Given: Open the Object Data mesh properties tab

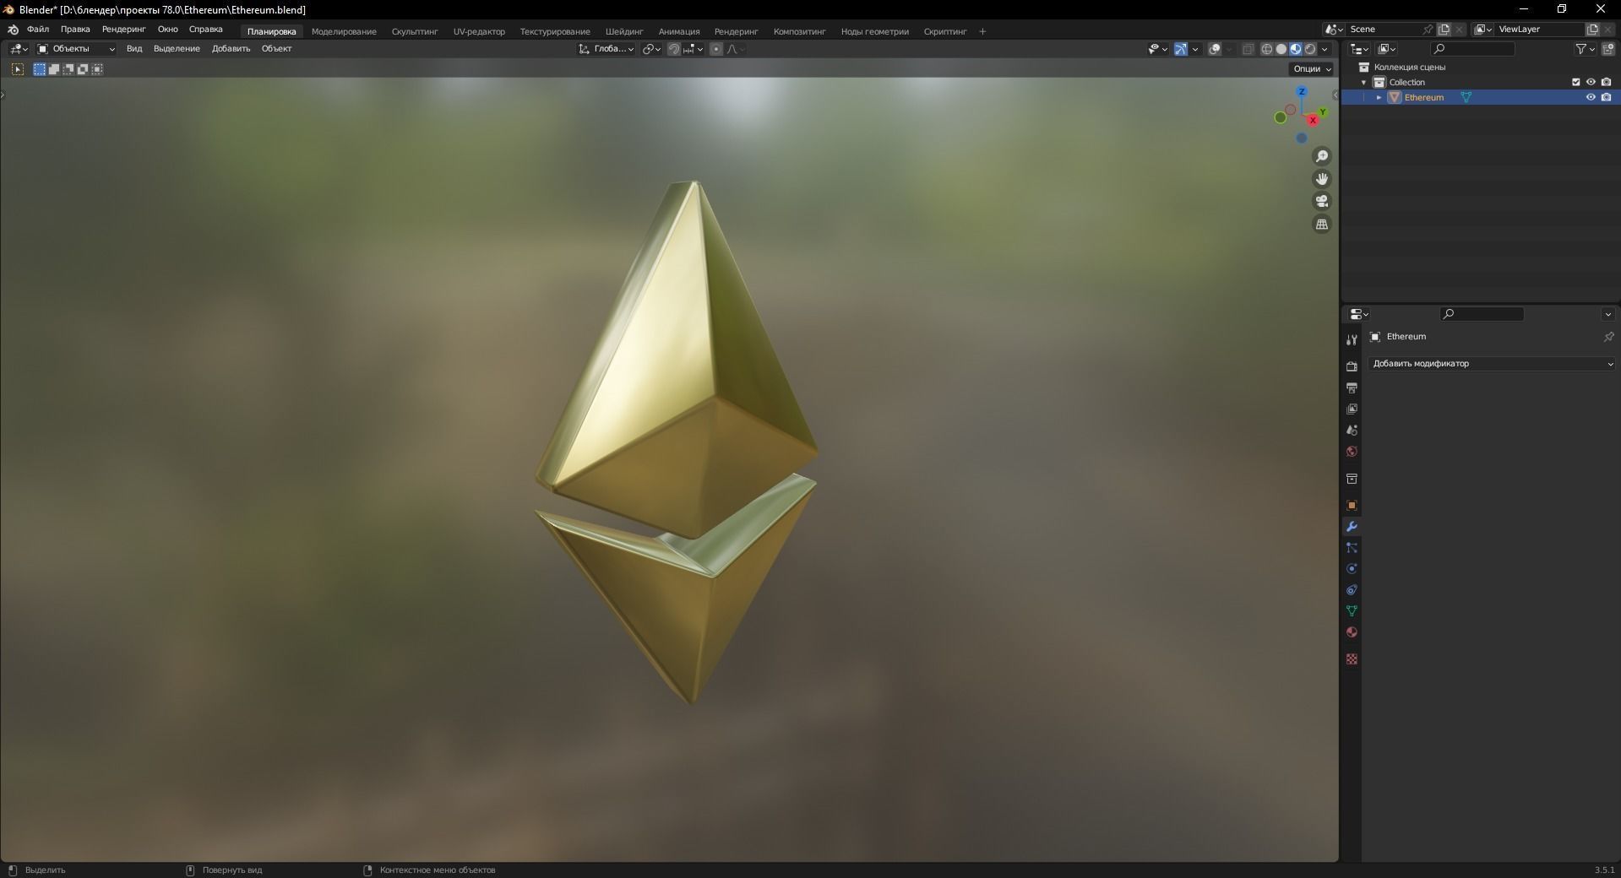Looking at the screenshot, I should pyautogui.click(x=1352, y=611).
